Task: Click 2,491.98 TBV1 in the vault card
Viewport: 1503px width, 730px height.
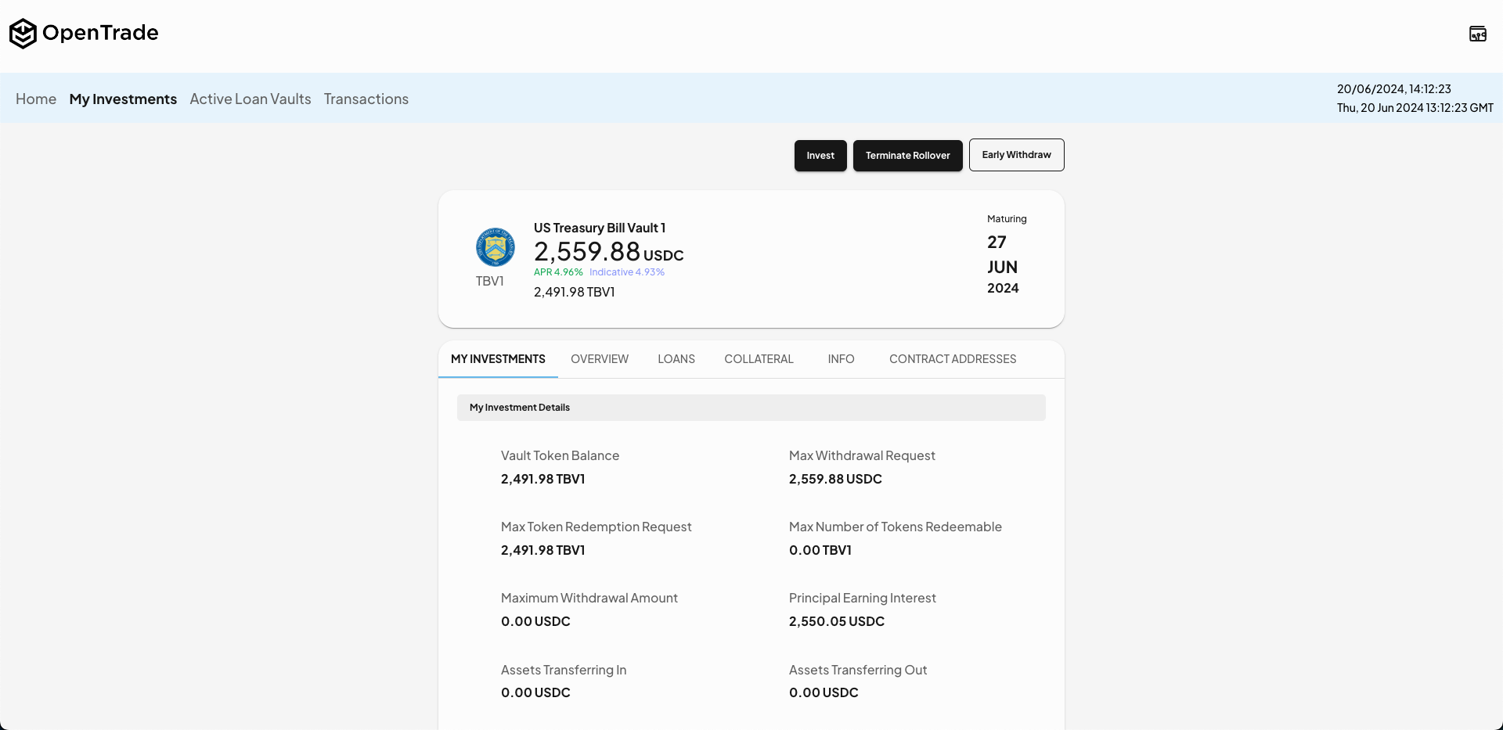Action: pos(575,292)
